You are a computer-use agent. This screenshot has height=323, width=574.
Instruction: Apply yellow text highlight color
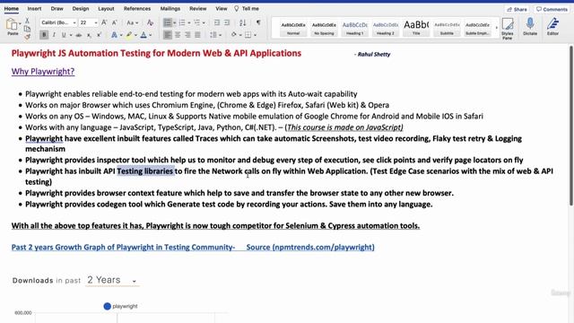tap(129, 35)
